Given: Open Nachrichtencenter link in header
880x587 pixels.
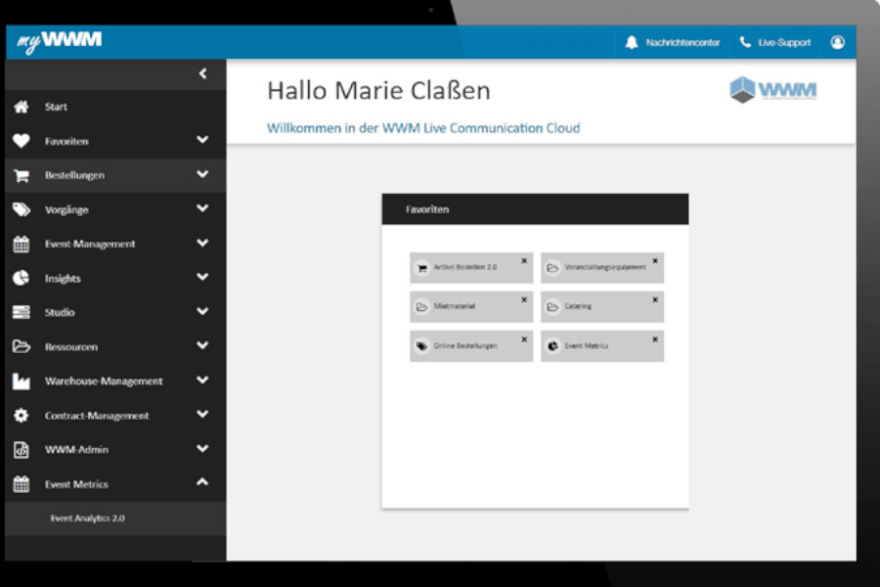Looking at the screenshot, I should coord(682,43).
